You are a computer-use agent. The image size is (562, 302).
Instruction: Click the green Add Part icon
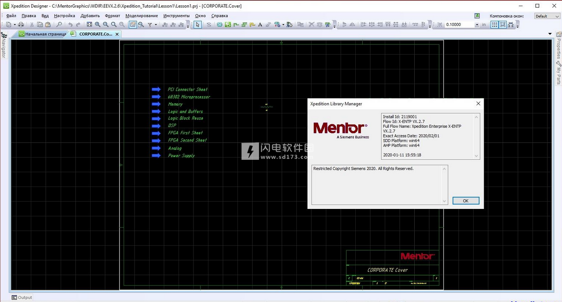coord(219,25)
